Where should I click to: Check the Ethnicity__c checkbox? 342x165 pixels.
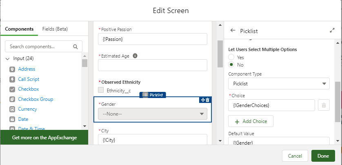pos(101,90)
